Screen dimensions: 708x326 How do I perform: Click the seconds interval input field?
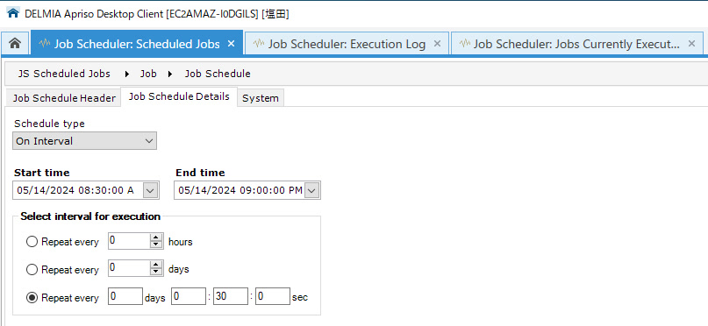pos(272,296)
